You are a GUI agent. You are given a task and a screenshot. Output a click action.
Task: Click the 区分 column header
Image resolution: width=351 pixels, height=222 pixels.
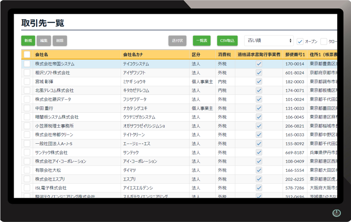click(x=196, y=54)
